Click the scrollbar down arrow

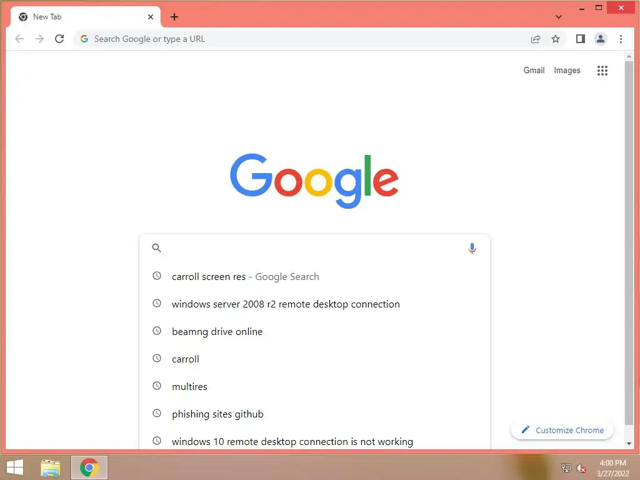click(629, 443)
